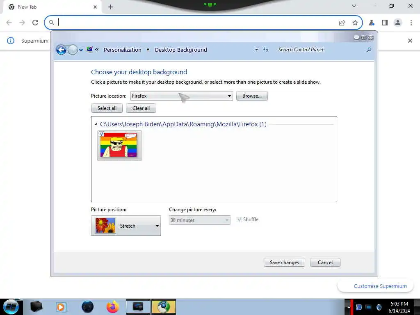Close the New Tab tab
Screen dimensions: 420x315
tap(95, 7)
